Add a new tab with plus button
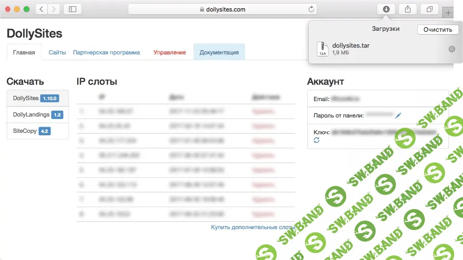The height and width of the screenshot is (260, 463). coord(448,13)
